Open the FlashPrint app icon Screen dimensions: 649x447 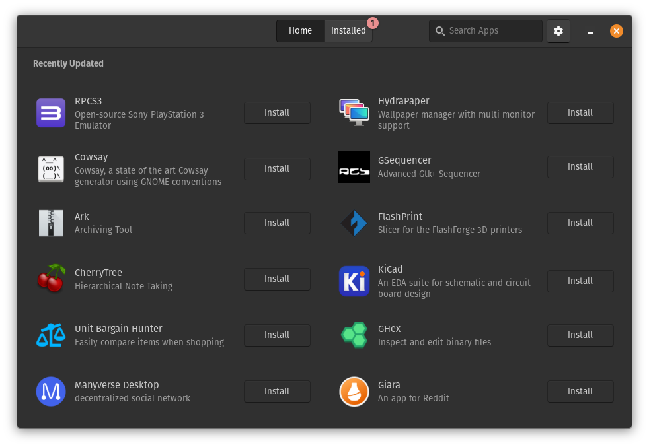(354, 223)
